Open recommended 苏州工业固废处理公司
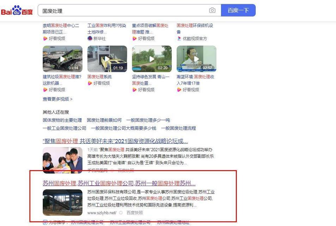This screenshot has height=226, width=336. (x=130, y=222)
